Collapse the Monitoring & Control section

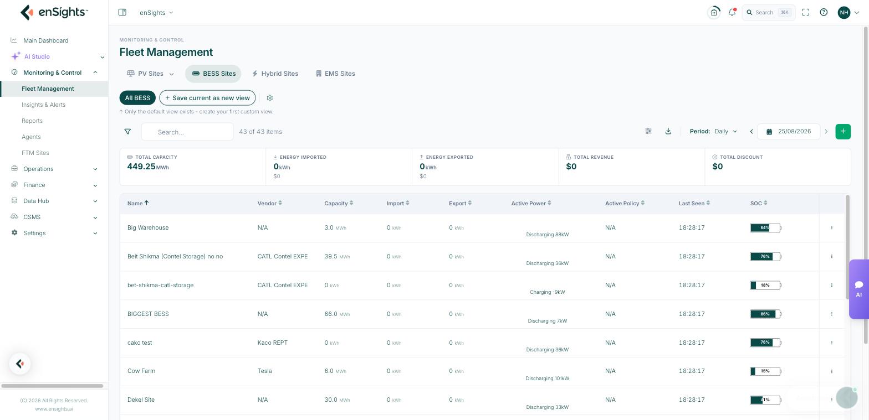[x=55, y=72]
